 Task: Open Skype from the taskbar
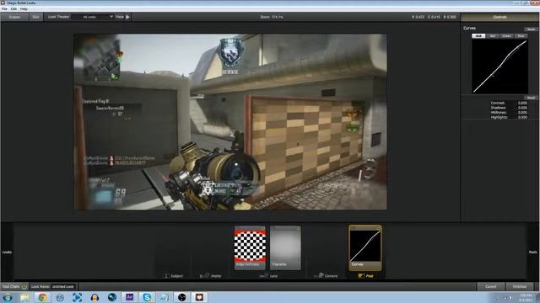click(147, 297)
